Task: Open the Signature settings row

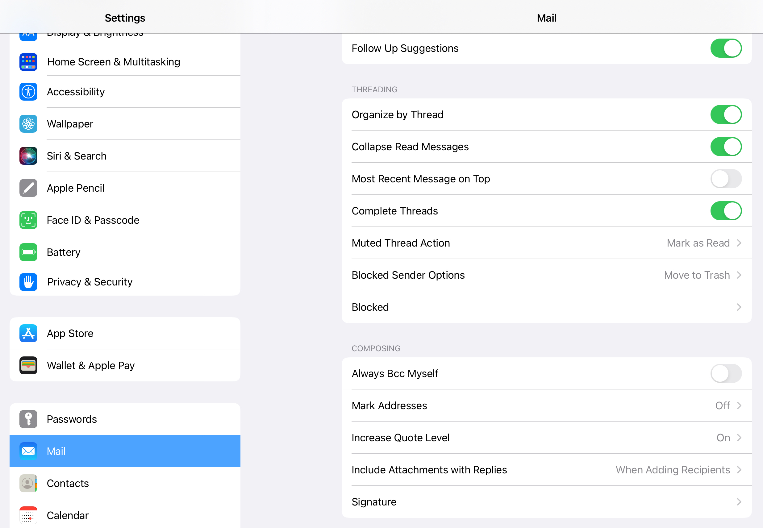Action: [x=546, y=502]
